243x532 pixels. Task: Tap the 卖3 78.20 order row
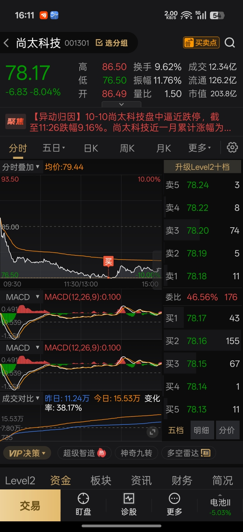pos(202,231)
